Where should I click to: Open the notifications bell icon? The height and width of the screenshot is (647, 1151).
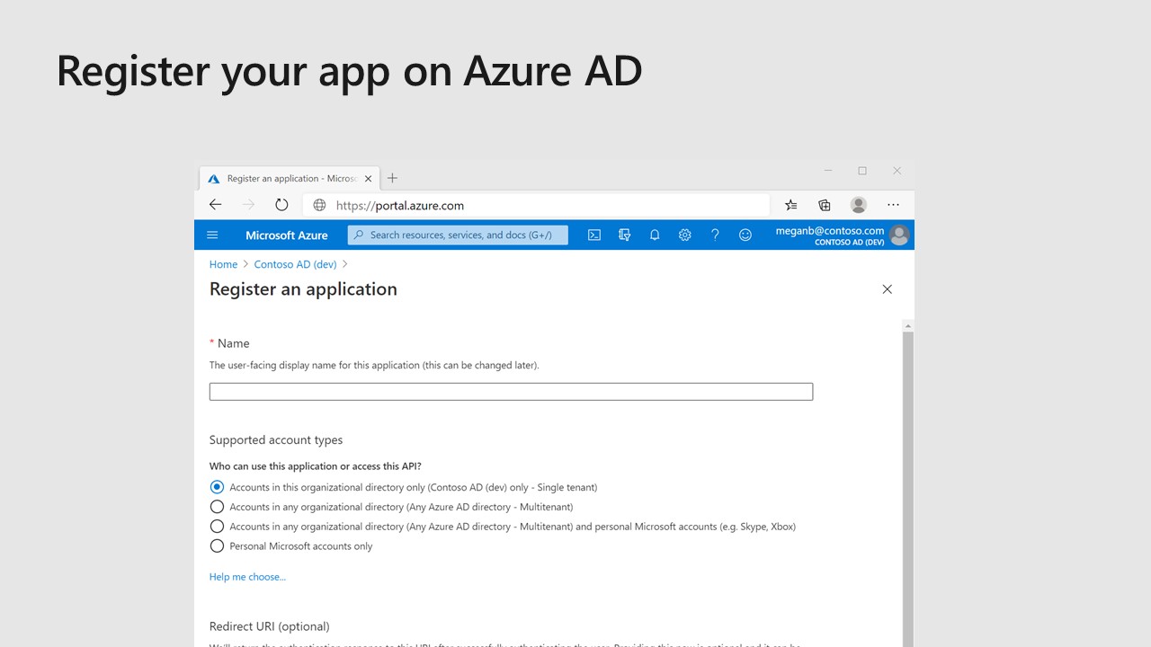(655, 235)
